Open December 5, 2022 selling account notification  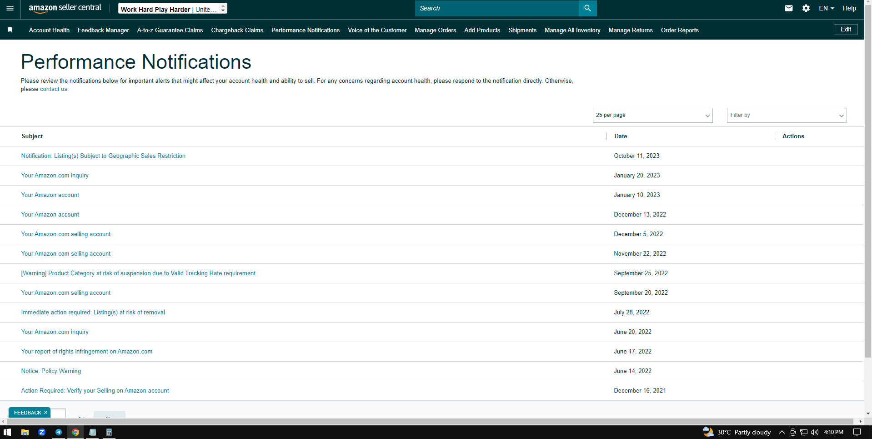[x=66, y=234]
